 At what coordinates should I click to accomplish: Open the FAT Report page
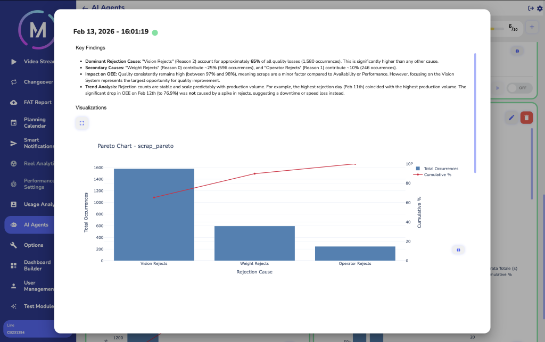click(32, 102)
